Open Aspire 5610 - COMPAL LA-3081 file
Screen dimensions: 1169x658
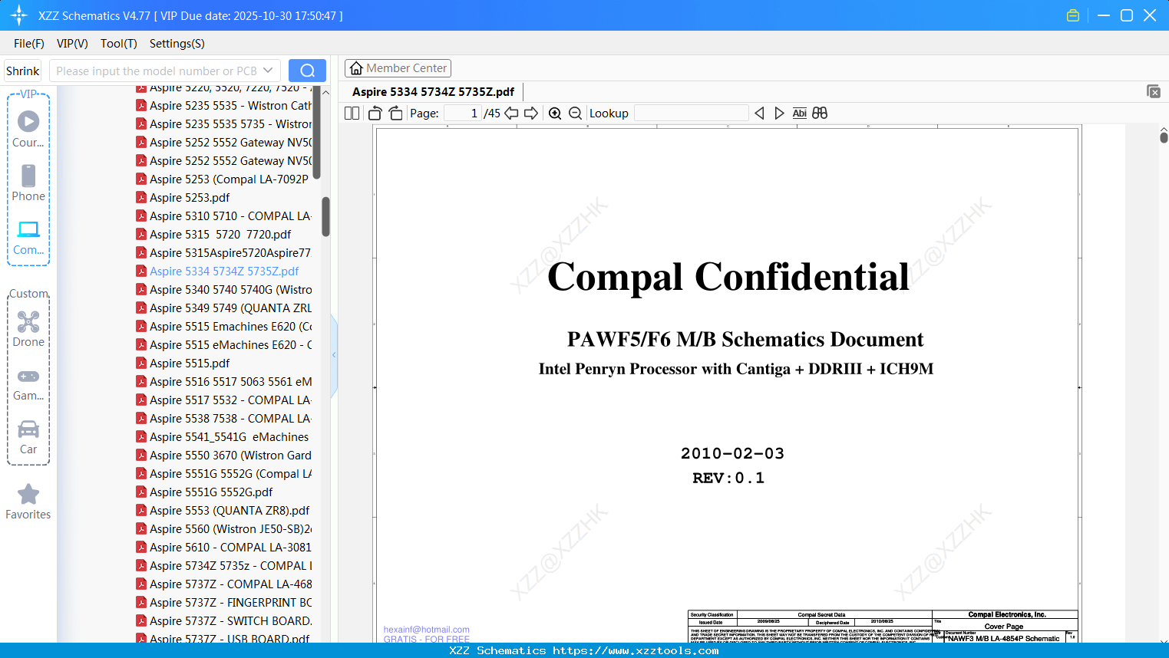(x=224, y=548)
